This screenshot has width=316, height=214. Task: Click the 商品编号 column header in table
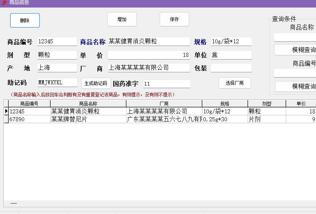pyautogui.click(x=29, y=104)
